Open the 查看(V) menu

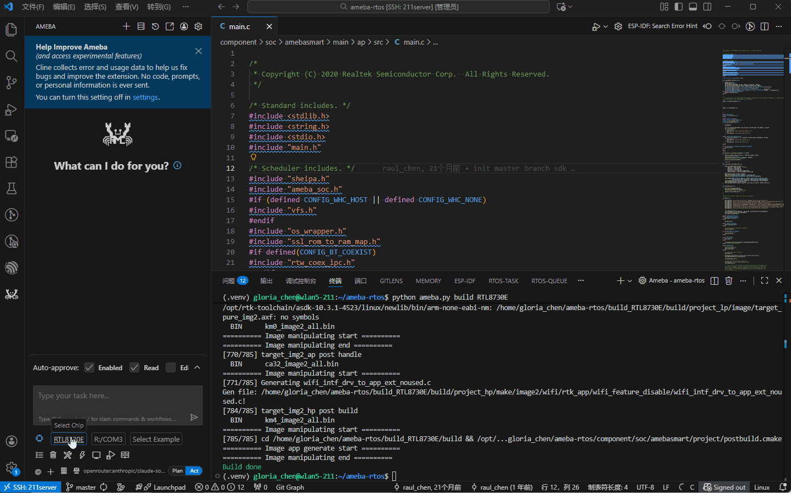[x=127, y=7]
